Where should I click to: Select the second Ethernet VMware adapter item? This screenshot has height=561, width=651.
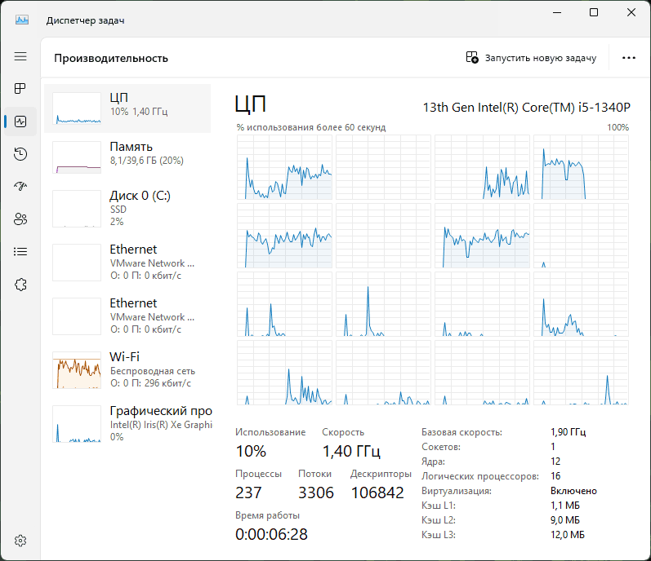click(127, 316)
